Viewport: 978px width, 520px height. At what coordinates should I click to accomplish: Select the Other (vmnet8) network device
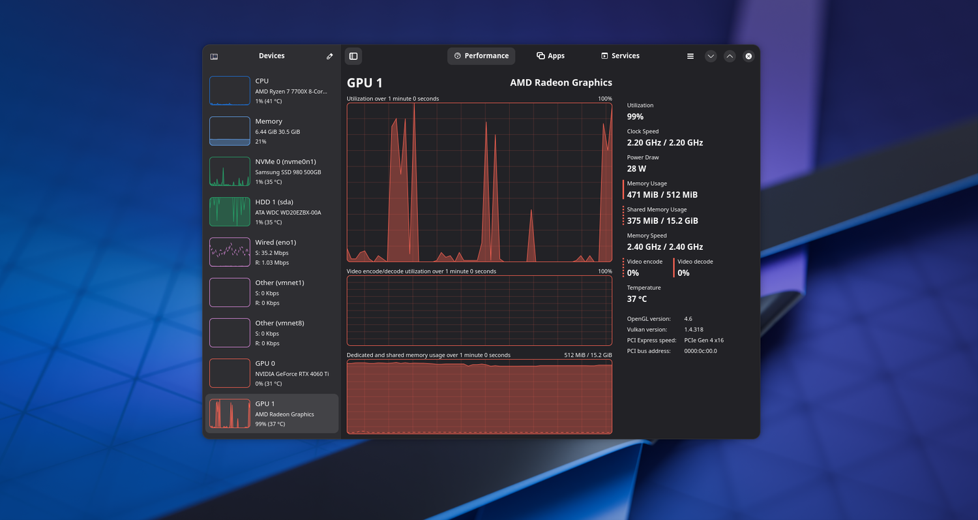272,333
